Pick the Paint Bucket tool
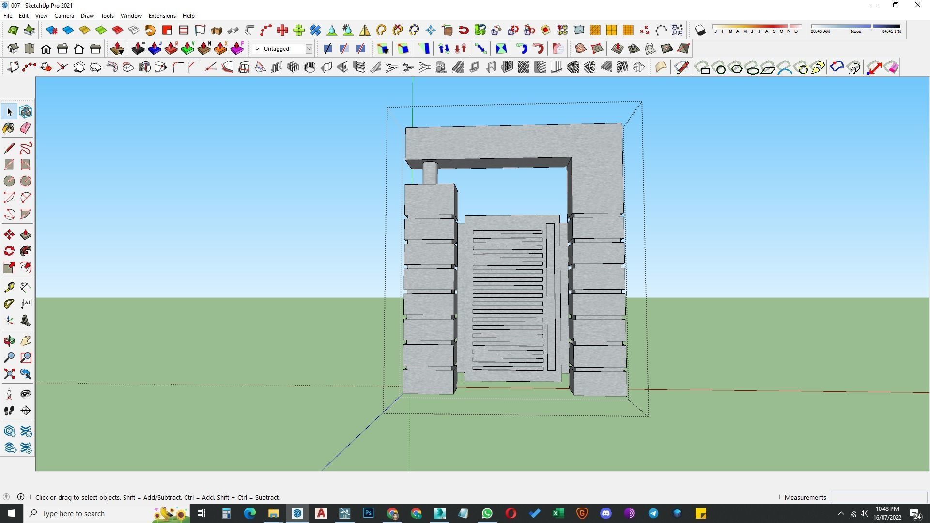The width and height of the screenshot is (930, 523). [x=9, y=128]
